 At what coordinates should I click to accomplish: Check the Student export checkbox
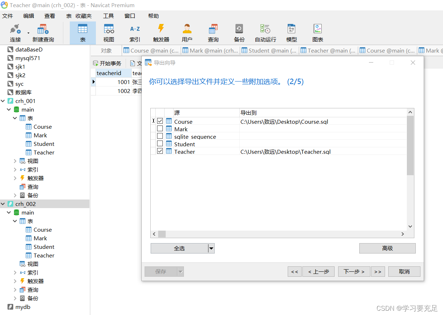click(160, 143)
